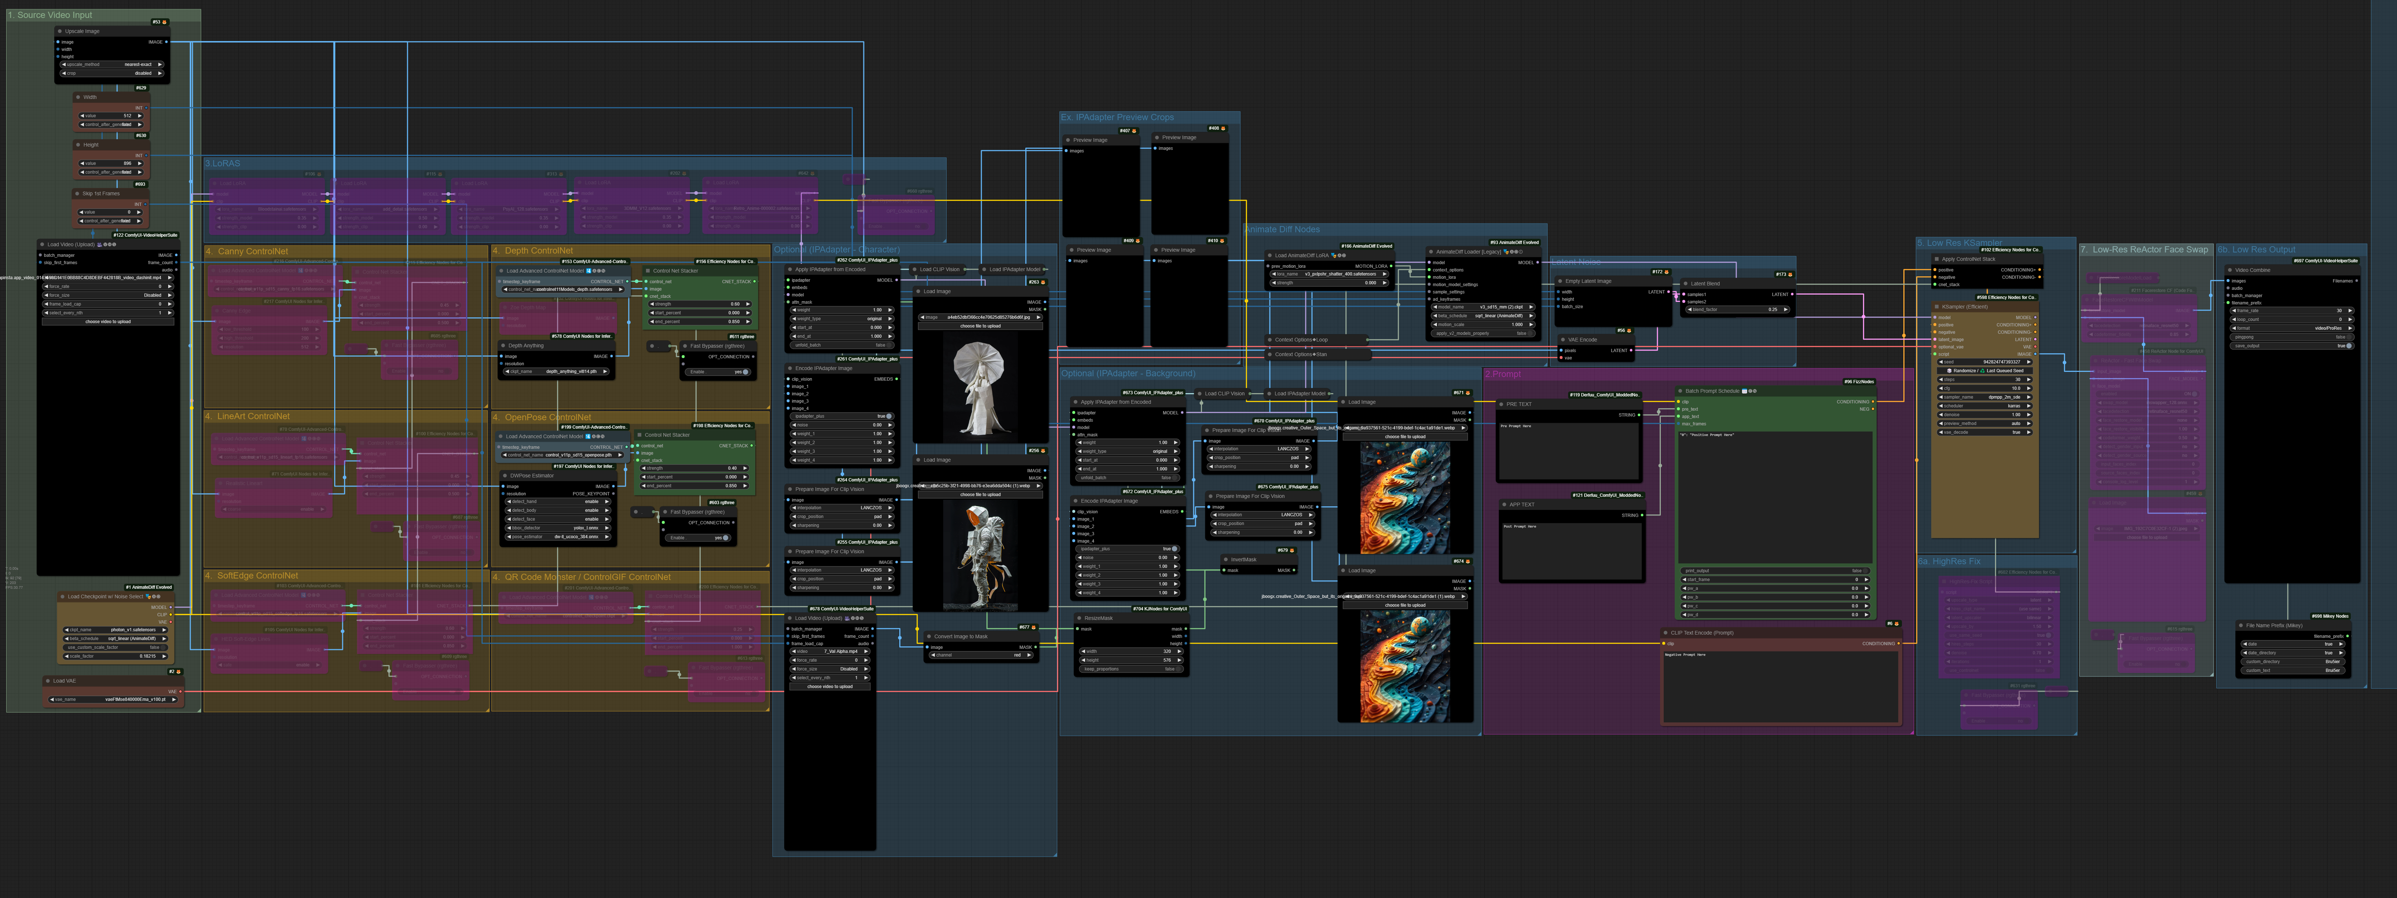
Task: Click left arrow to decrease Width node value
Action: point(82,115)
